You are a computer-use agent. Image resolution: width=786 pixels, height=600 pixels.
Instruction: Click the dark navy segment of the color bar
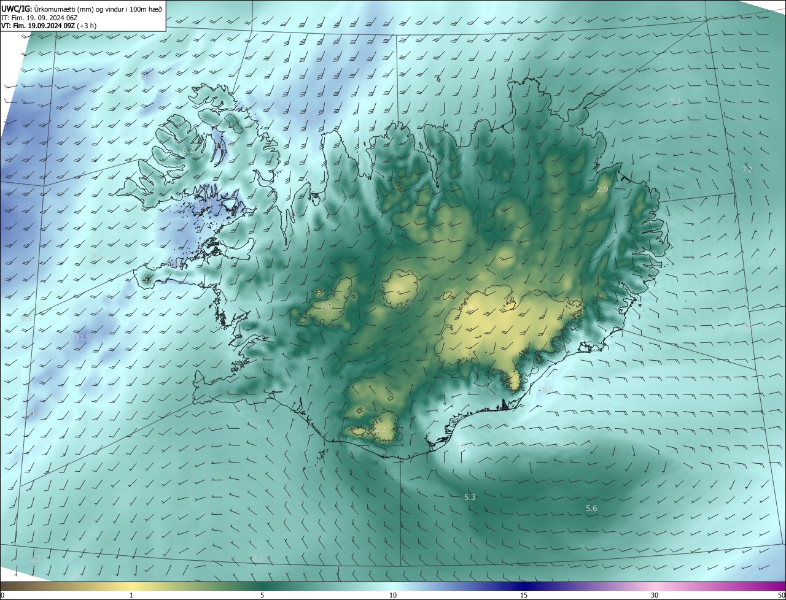524,587
